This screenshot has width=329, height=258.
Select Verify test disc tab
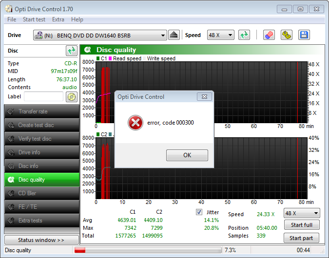(x=42, y=139)
